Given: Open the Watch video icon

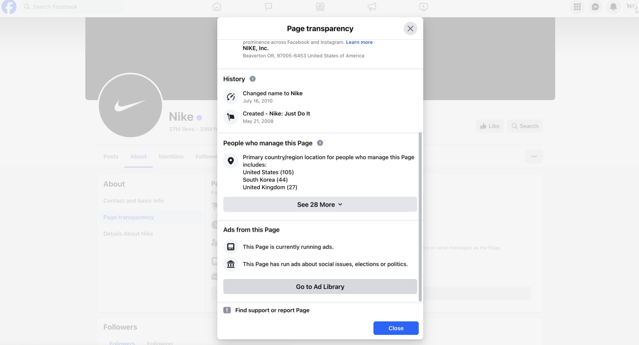Looking at the screenshot, I should tap(424, 7).
